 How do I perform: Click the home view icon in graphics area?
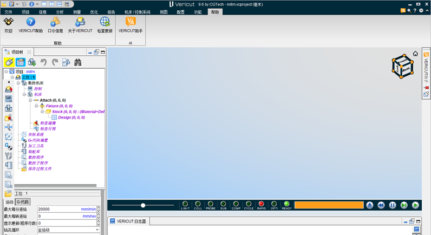click(415, 54)
